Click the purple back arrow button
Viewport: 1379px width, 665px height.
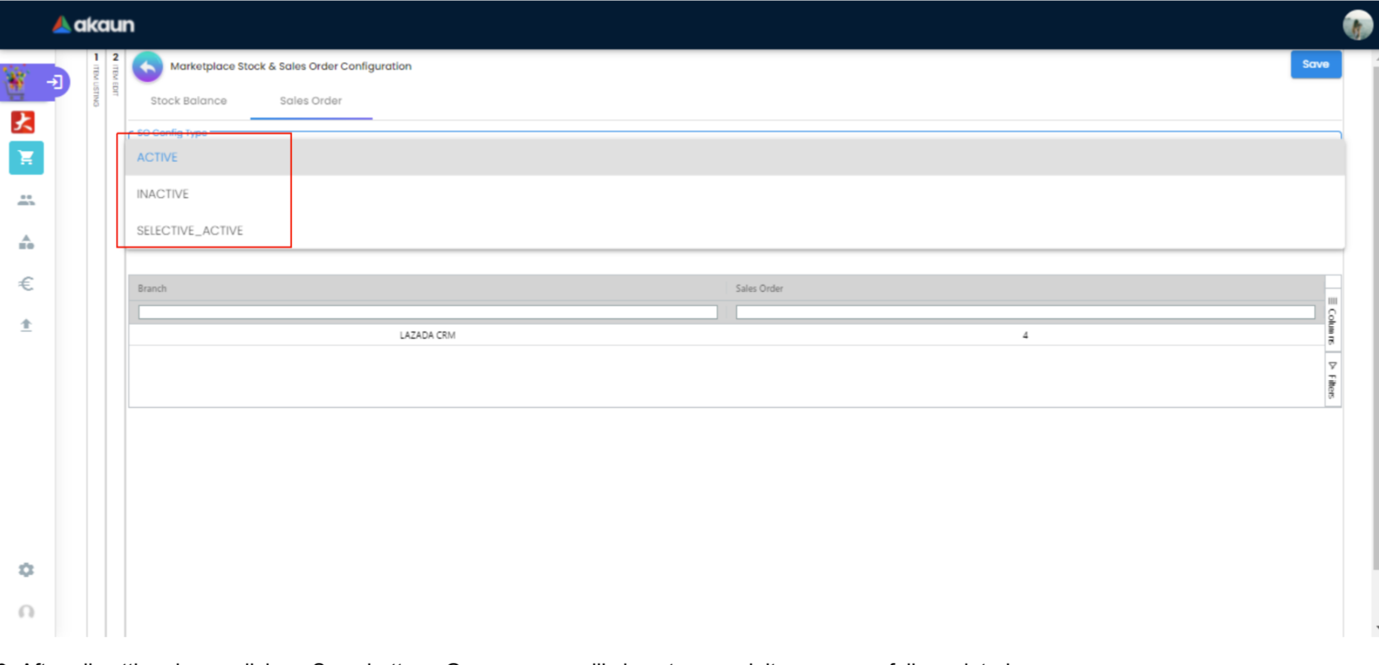(147, 67)
